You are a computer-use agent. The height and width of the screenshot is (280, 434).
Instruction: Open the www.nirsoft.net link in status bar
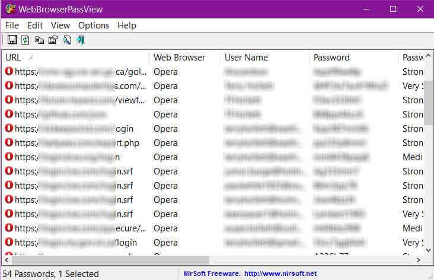[280, 273]
